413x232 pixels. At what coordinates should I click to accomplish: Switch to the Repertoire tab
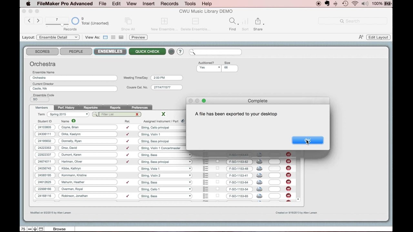(x=91, y=108)
